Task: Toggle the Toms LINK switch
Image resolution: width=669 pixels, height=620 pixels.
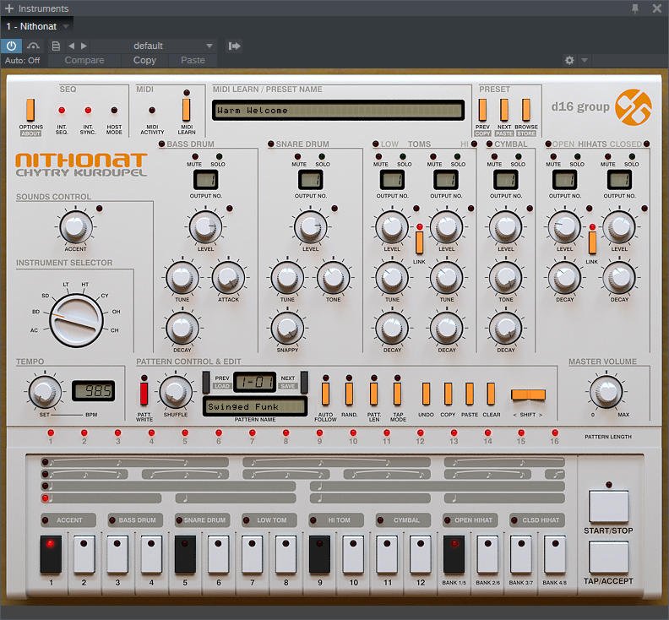Action: pos(420,242)
